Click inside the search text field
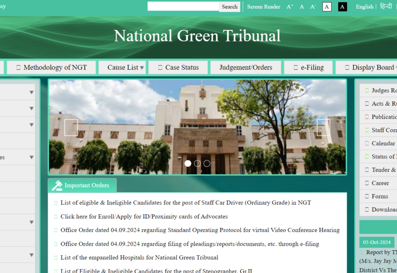The image size is (397, 273). (183, 6)
